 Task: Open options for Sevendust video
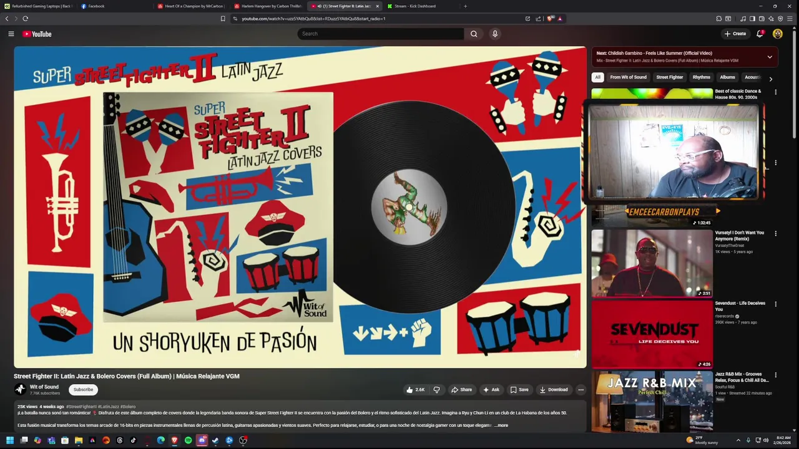[x=775, y=304]
